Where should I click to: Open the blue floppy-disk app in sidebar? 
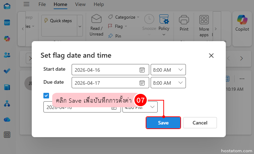(7, 87)
